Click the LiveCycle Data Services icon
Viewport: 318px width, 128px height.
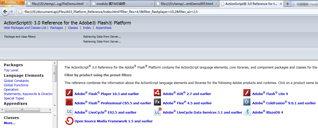[x=158, y=112]
